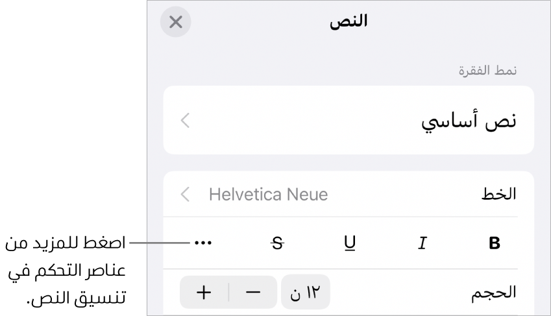Apply strikethrough to the text
The width and height of the screenshot is (551, 316).
point(278,244)
